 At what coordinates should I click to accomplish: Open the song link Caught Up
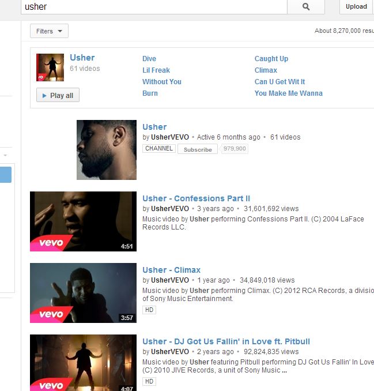(271, 59)
